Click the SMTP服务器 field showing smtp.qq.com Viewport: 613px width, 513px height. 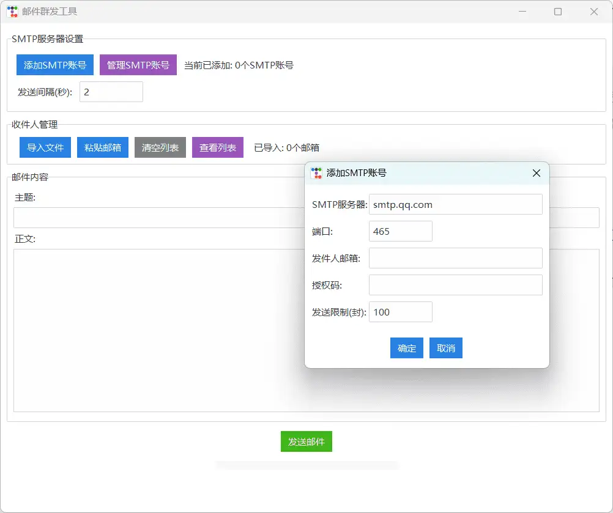pos(455,204)
